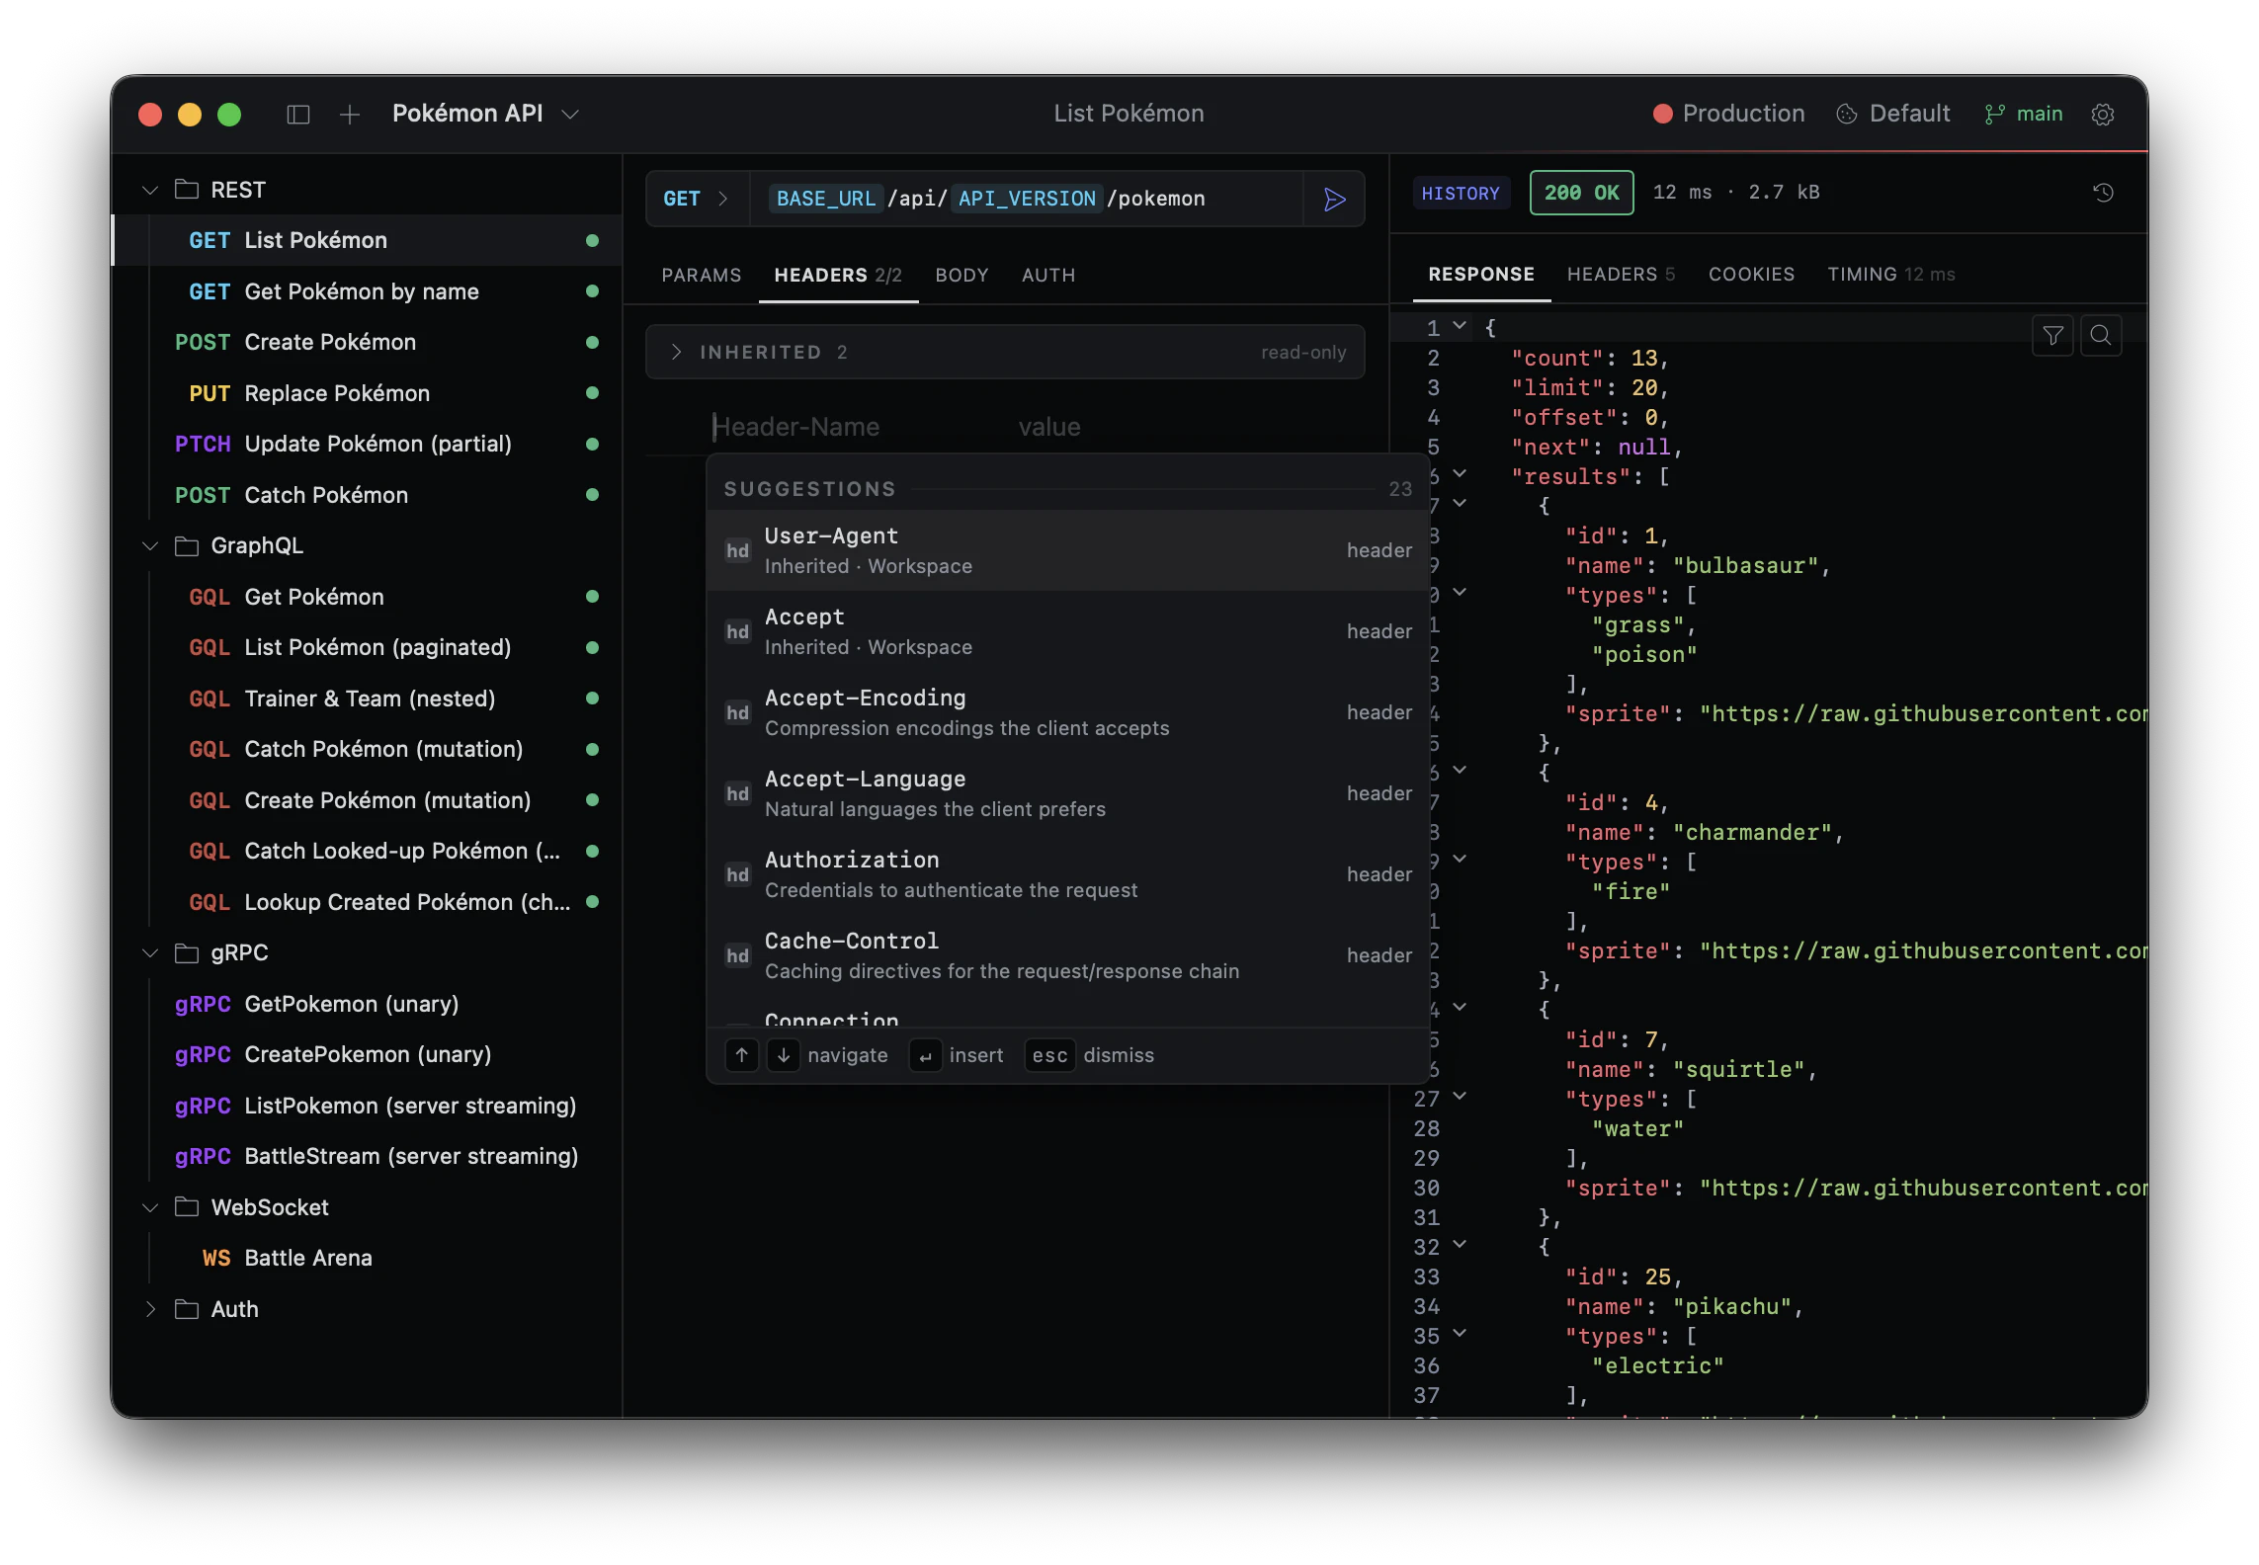Select the Accept-Encoding suggestion
Viewport: 2259px width, 1565px height.
point(1068,712)
